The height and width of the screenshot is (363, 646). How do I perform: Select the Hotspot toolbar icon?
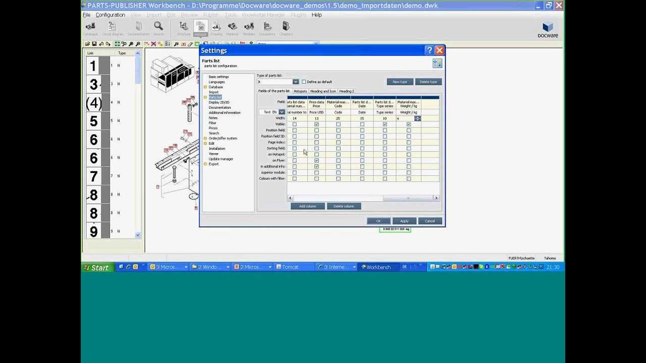click(x=200, y=29)
